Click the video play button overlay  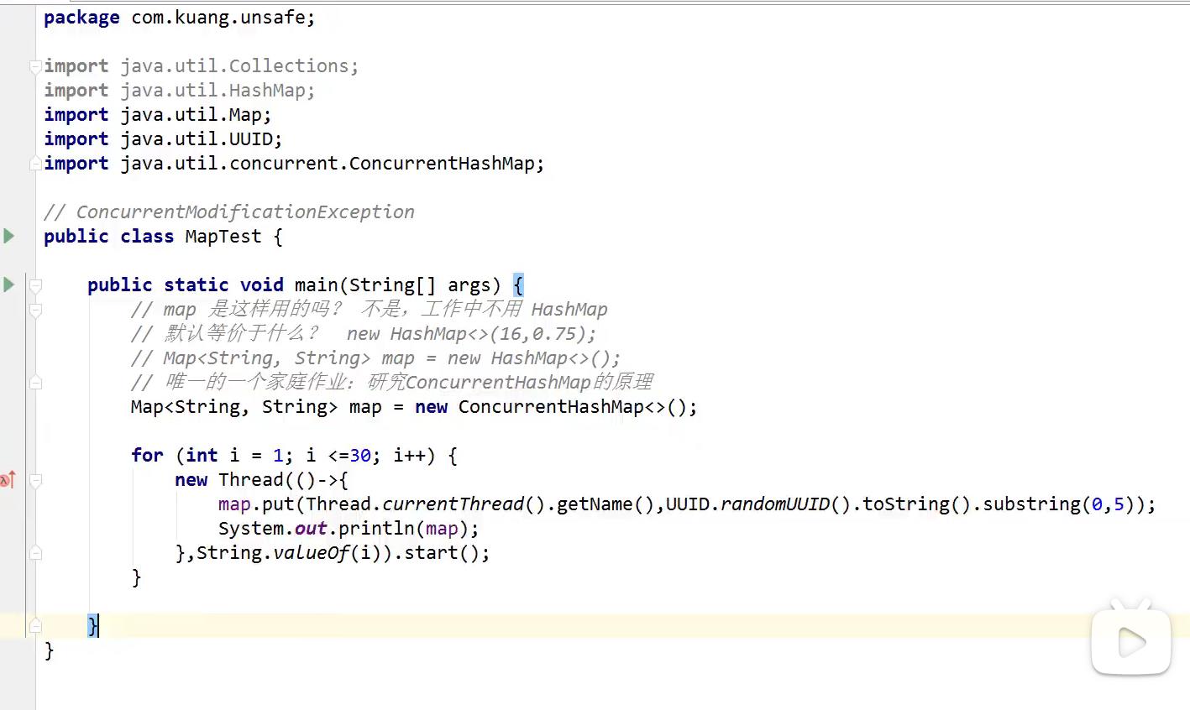(1131, 642)
